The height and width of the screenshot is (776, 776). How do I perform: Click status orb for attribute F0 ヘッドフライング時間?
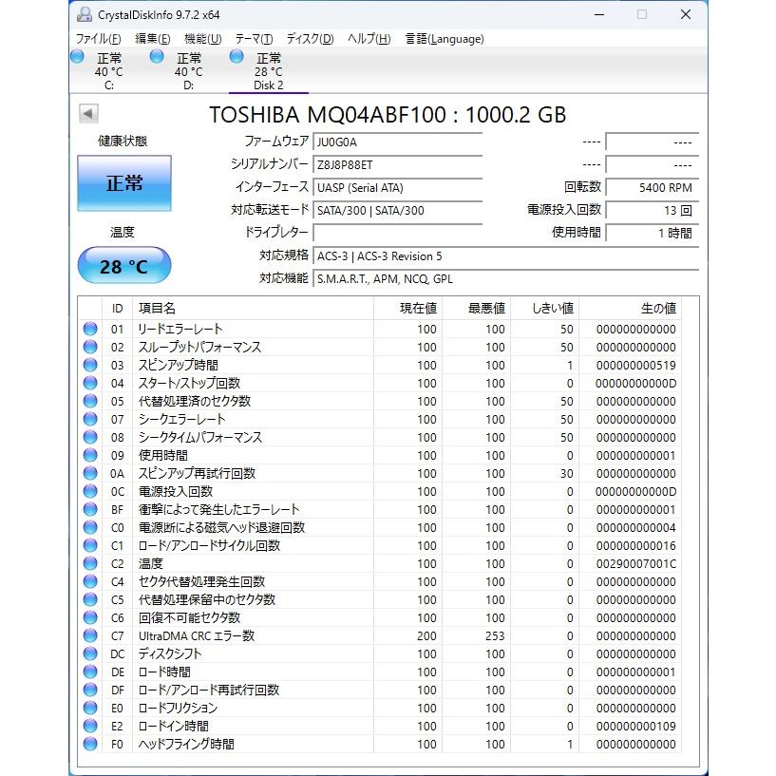click(90, 744)
